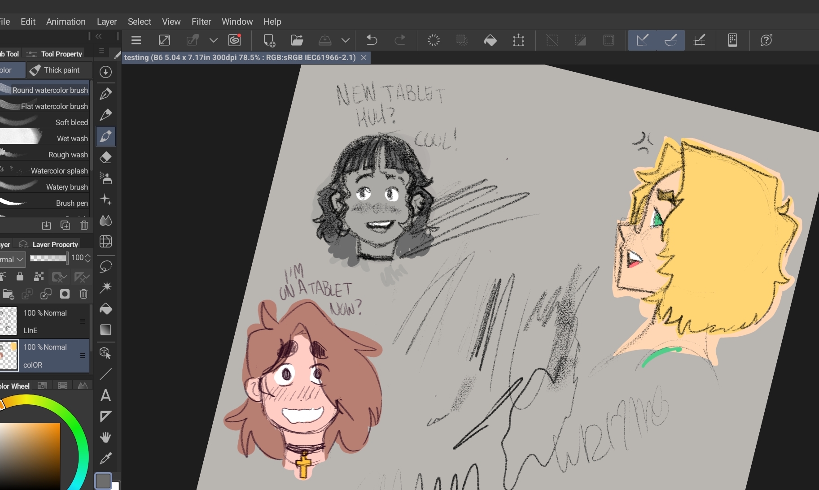Pick the Eyedropper tool
The height and width of the screenshot is (490, 819).
pyautogui.click(x=106, y=458)
